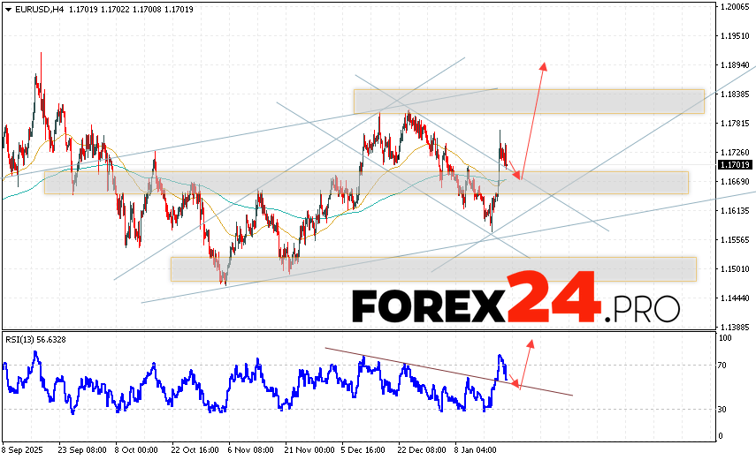Viewport: 756px width, 460px height.
Task: Click the current price tag 1.17019
Action: coord(735,164)
